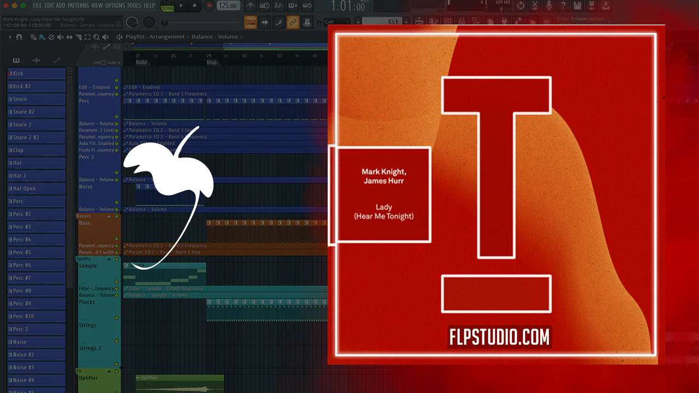The height and width of the screenshot is (393, 699).
Task: Mute the Bass track green LED
Action: [x=116, y=239]
